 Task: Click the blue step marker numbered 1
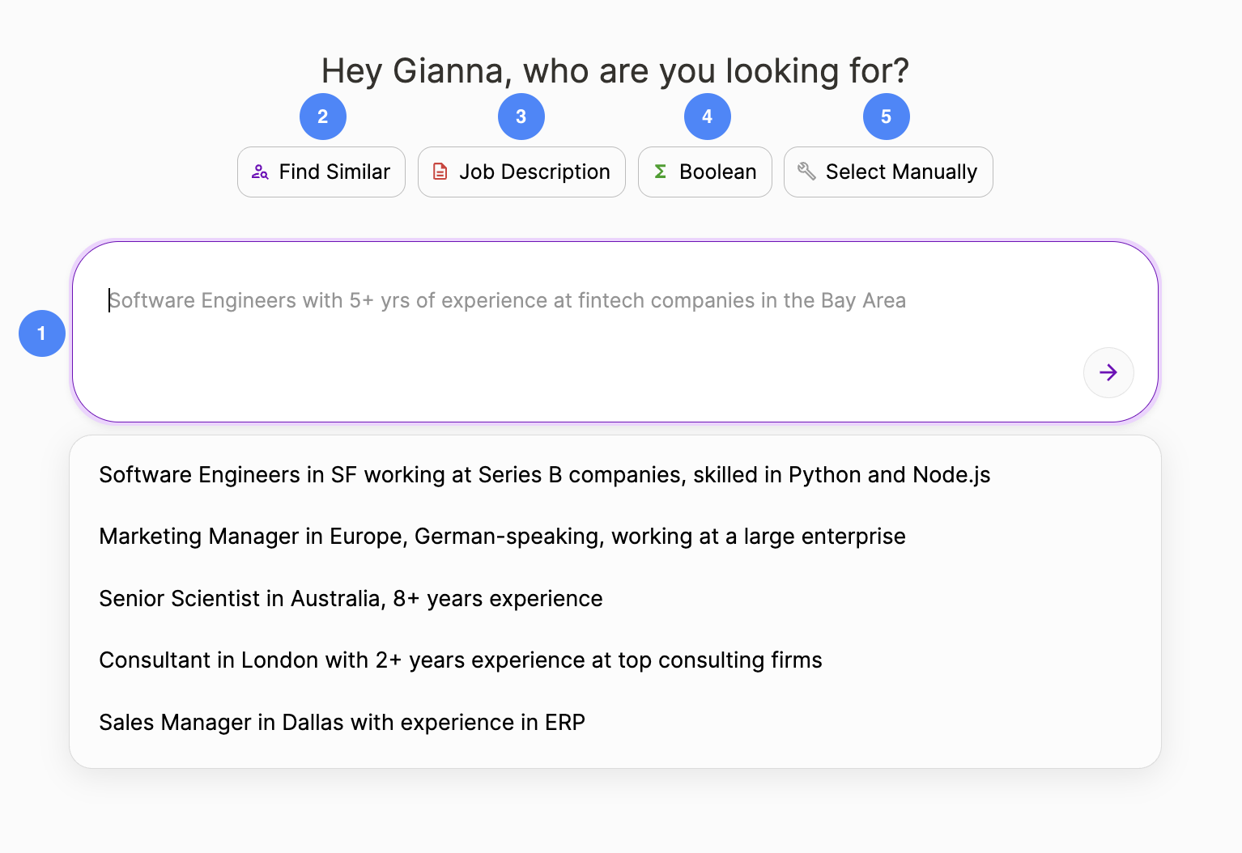(42, 333)
